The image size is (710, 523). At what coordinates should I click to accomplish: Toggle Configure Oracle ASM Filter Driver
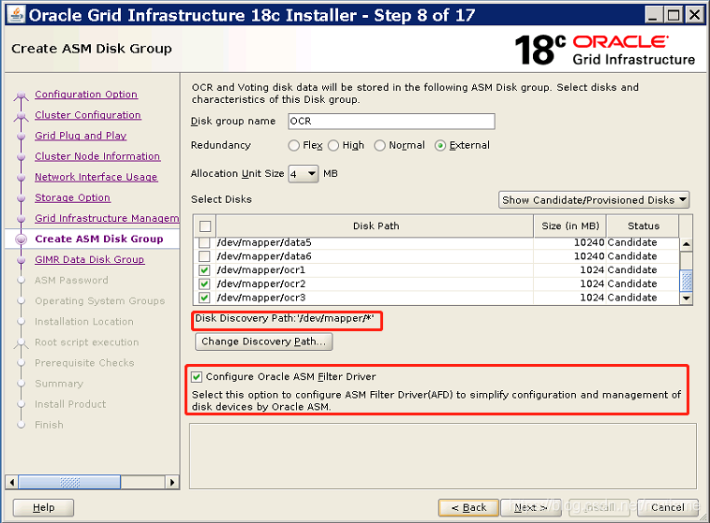[197, 376]
